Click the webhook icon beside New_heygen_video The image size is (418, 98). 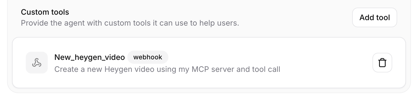click(37, 63)
